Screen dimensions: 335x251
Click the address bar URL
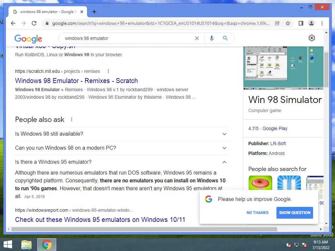coord(161,23)
